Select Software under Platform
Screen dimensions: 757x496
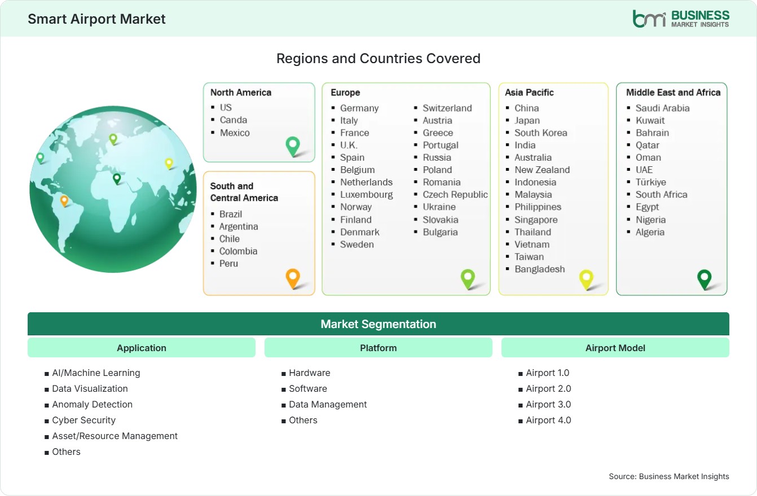point(308,388)
